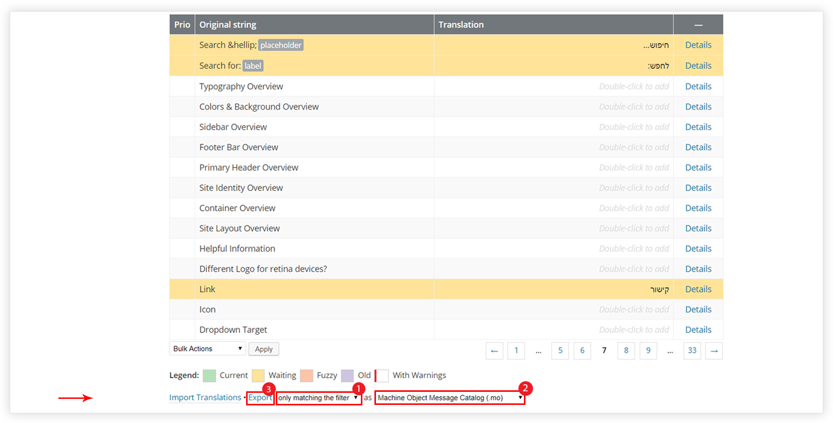
Task: Select the Dropdown Target translation cell
Action: (x=553, y=330)
